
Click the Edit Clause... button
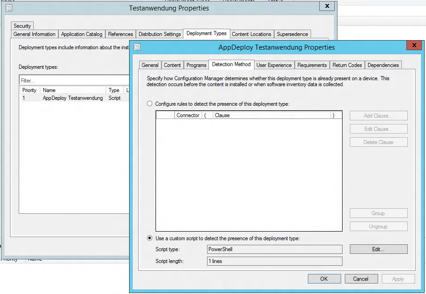[379, 129]
